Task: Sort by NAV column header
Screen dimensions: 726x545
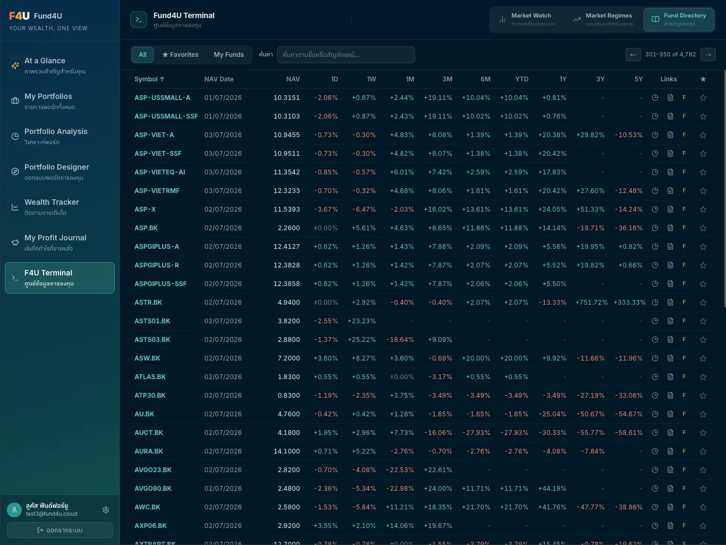Action: [x=293, y=79]
